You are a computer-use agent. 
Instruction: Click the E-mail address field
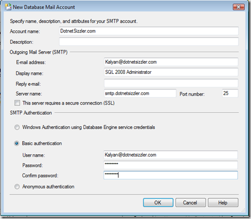point(171,62)
